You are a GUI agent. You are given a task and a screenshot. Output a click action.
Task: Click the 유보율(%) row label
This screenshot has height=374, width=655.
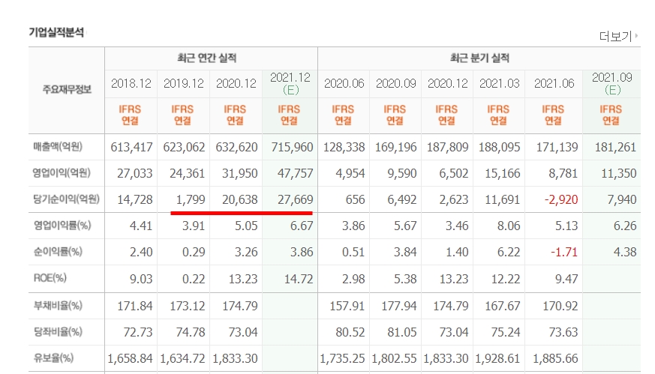click(53, 358)
